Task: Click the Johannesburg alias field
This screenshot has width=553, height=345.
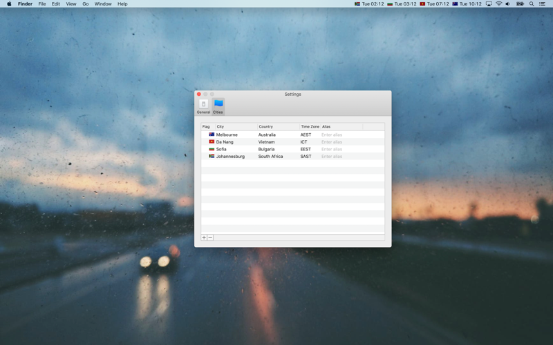Action: pyautogui.click(x=341, y=157)
